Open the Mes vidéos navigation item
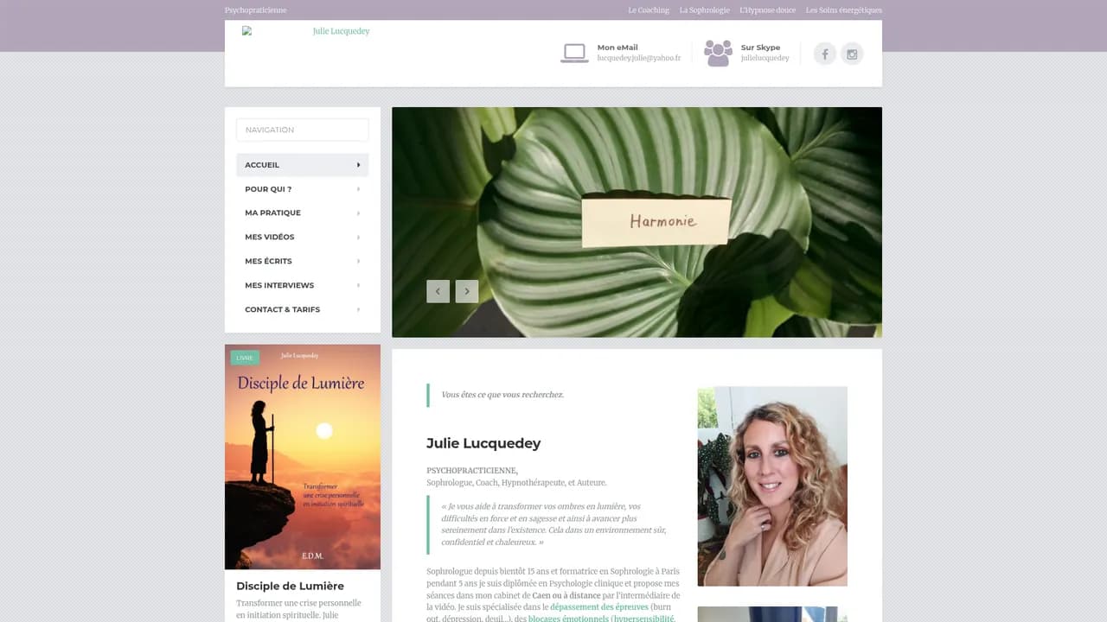1107x622 pixels. (303, 237)
